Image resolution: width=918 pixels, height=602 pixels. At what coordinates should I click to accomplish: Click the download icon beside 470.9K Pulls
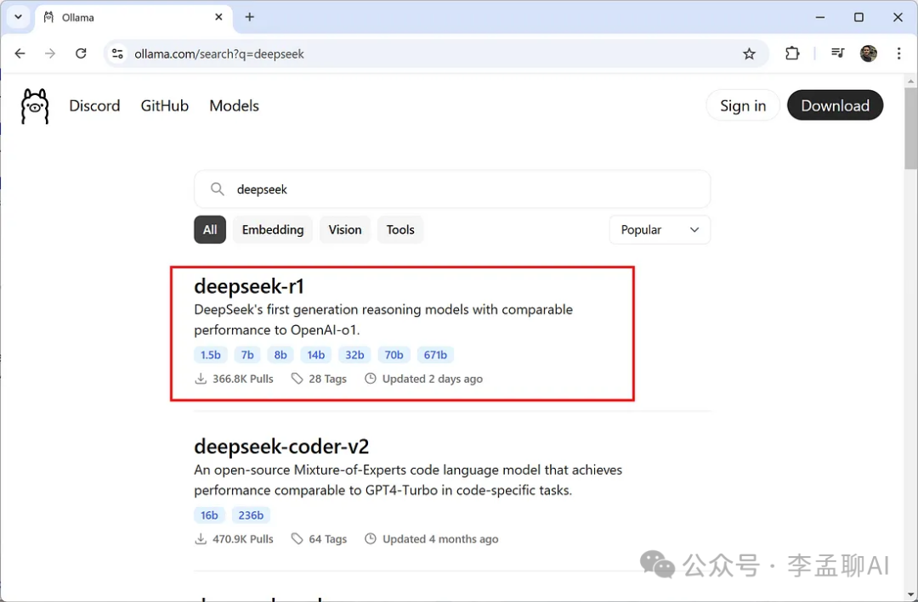point(201,539)
